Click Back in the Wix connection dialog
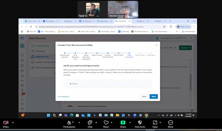Screen dimensions: 222x131 coord(144,97)
